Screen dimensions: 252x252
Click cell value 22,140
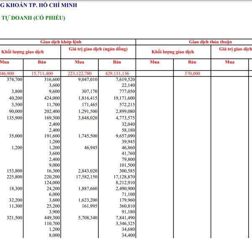128,85
